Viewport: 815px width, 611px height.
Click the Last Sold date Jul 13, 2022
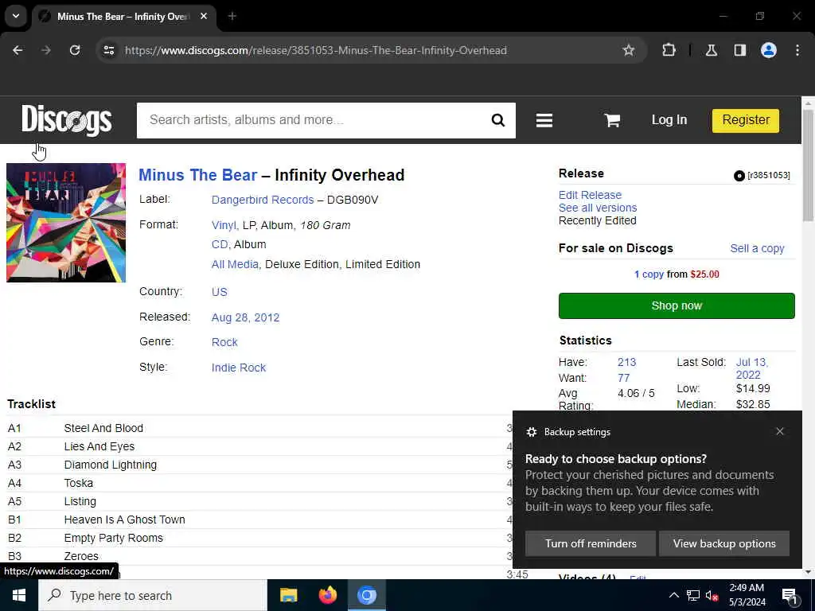click(x=751, y=368)
